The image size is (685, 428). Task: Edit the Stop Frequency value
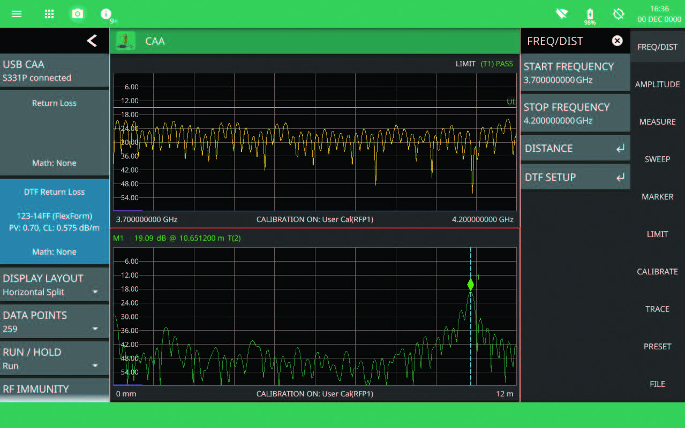pyautogui.click(x=575, y=113)
